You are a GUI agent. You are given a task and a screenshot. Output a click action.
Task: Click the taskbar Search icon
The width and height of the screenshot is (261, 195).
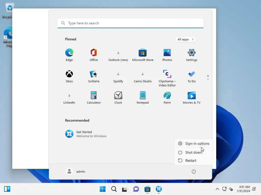tap(114, 189)
